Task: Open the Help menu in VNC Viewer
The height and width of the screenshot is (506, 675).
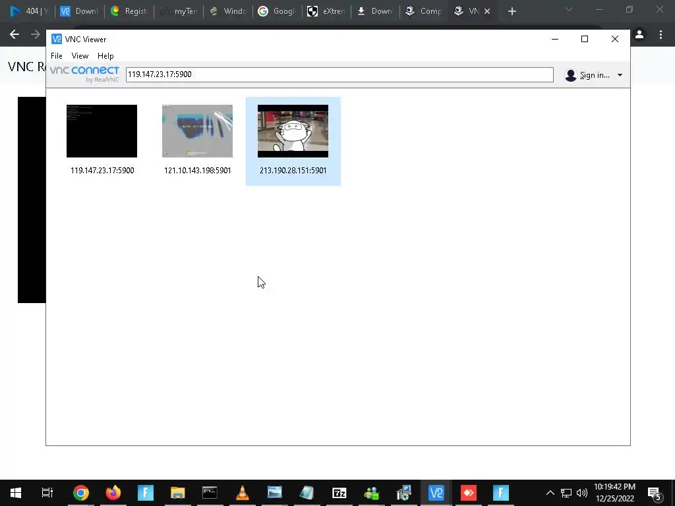Action: pos(105,56)
